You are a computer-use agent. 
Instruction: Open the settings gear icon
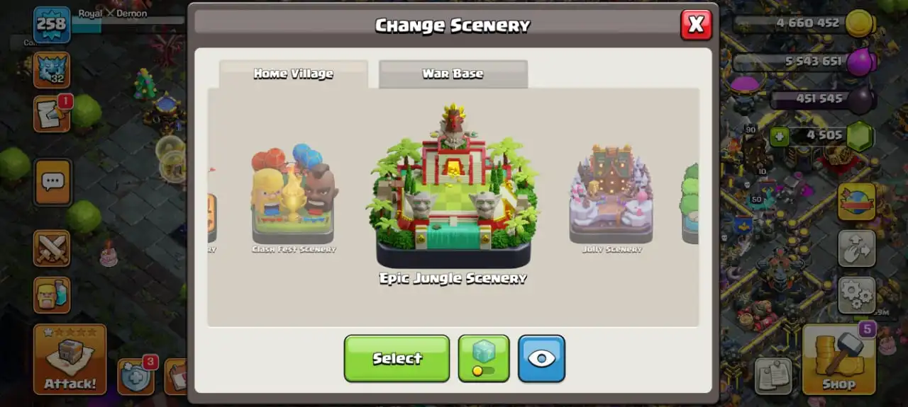click(856, 294)
